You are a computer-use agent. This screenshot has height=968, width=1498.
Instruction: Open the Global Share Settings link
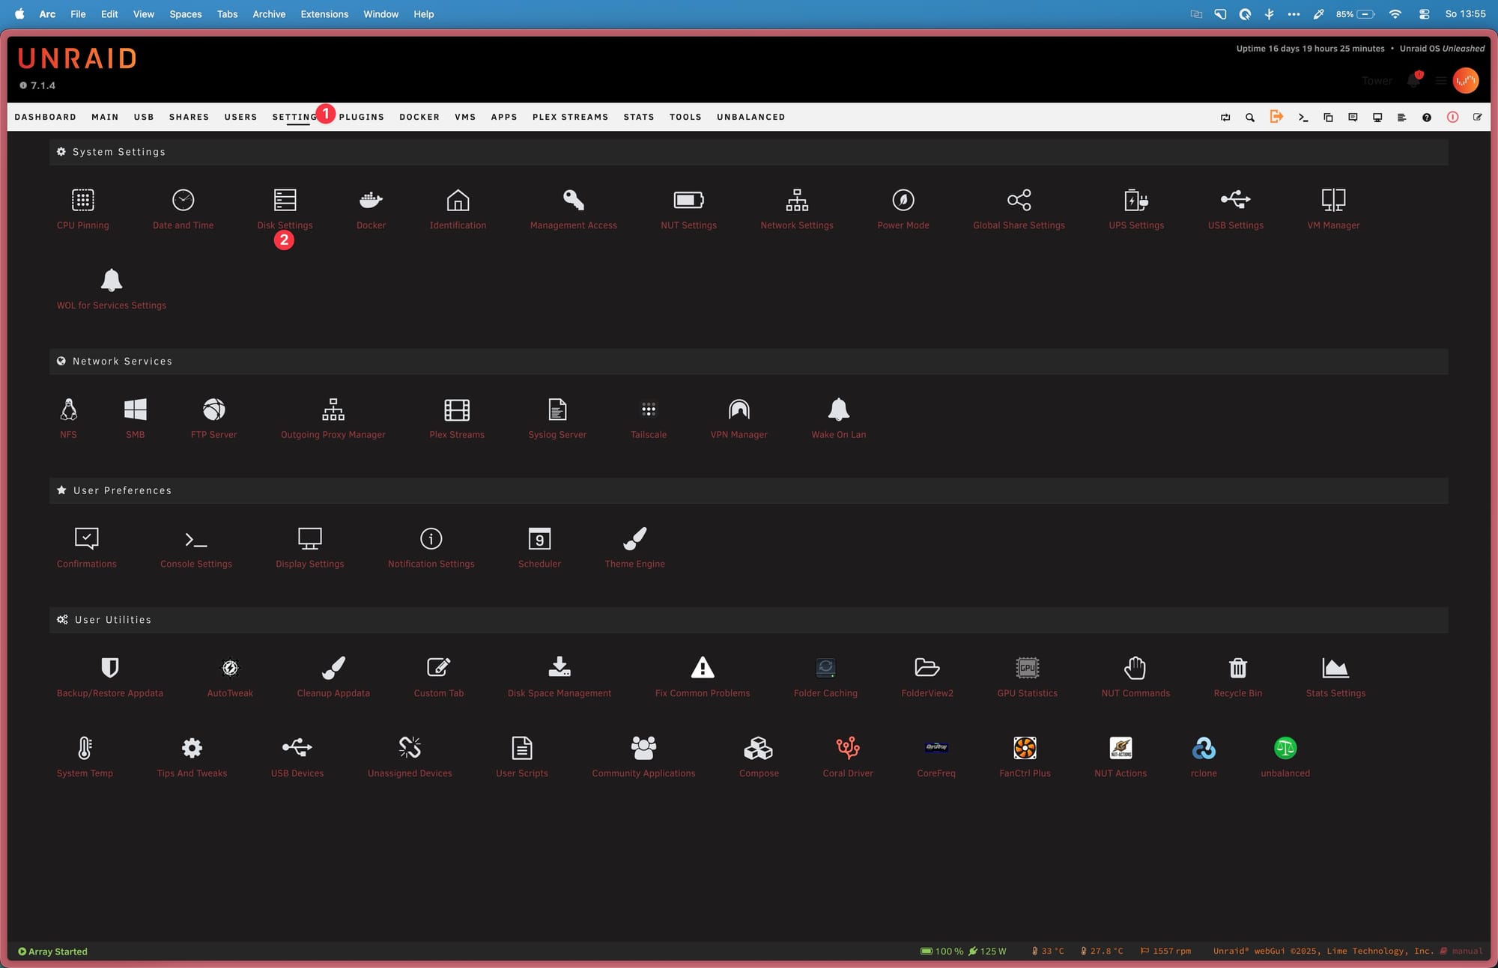pos(1019,225)
